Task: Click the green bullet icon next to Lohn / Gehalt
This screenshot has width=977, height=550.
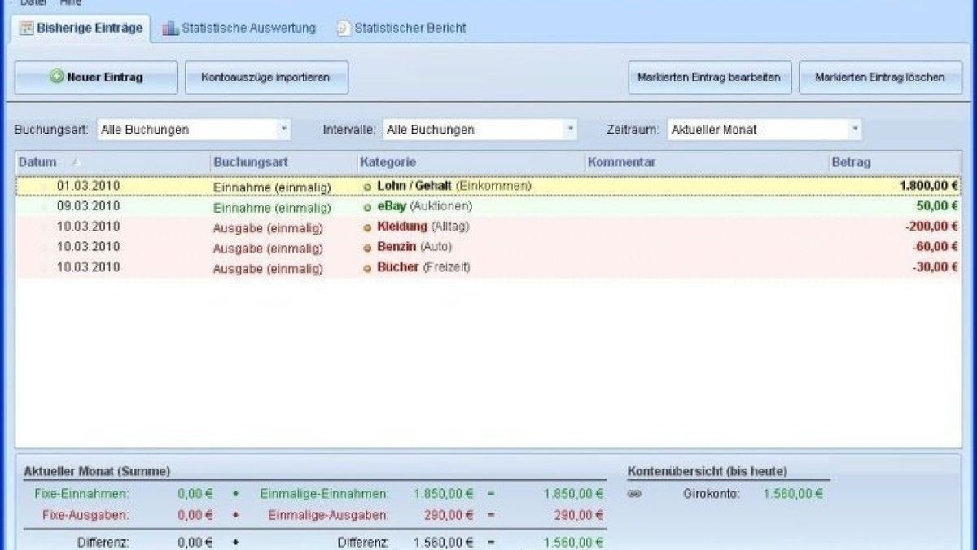Action: (367, 187)
